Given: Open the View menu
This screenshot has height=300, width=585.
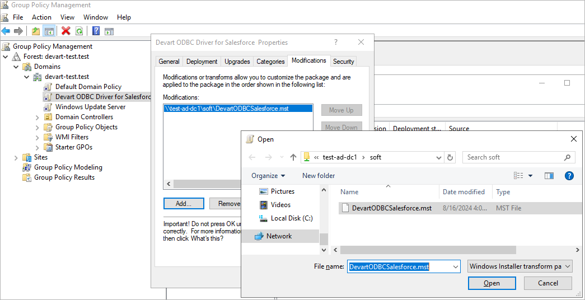Looking at the screenshot, I should tap(68, 17).
